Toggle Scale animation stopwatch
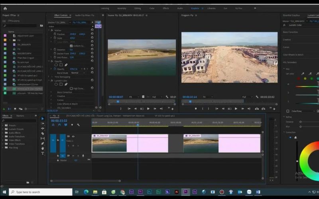 55,38
